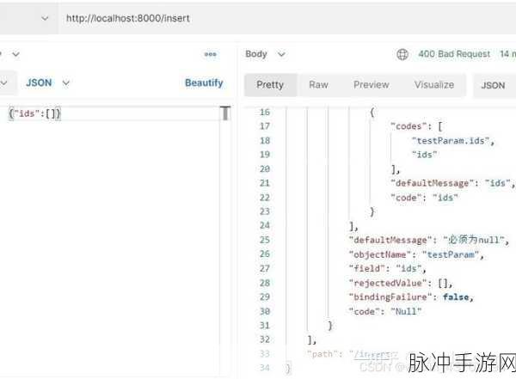Click the request editor scrollbar handle
This screenshot has width=516, height=379.
[x=225, y=113]
